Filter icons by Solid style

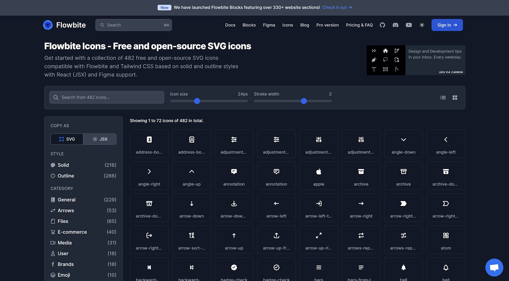[x=63, y=165]
